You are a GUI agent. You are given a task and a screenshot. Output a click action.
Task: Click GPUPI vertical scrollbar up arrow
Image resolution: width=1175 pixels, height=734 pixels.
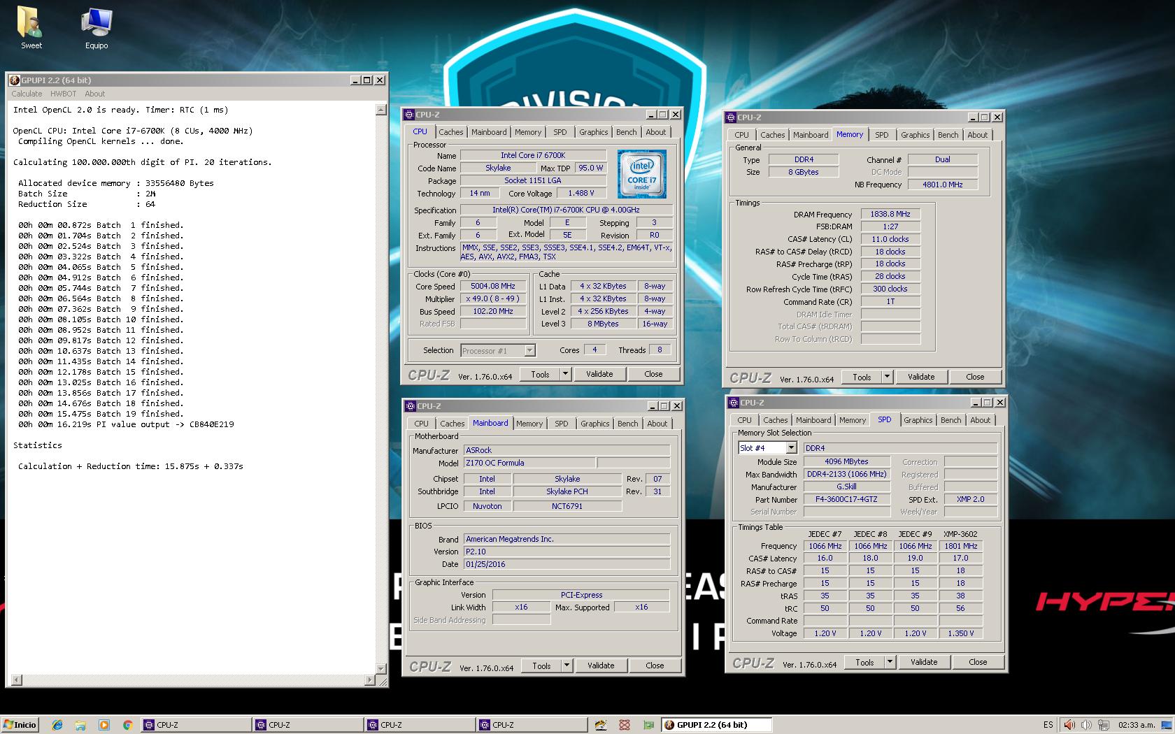(381, 110)
